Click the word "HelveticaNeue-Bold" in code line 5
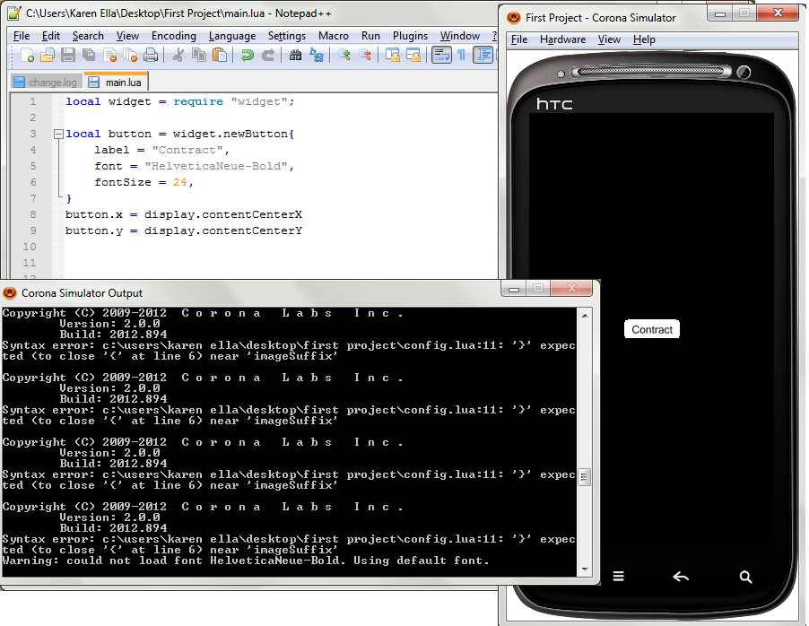Image resolution: width=809 pixels, height=626 pixels. pyautogui.click(x=216, y=166)
